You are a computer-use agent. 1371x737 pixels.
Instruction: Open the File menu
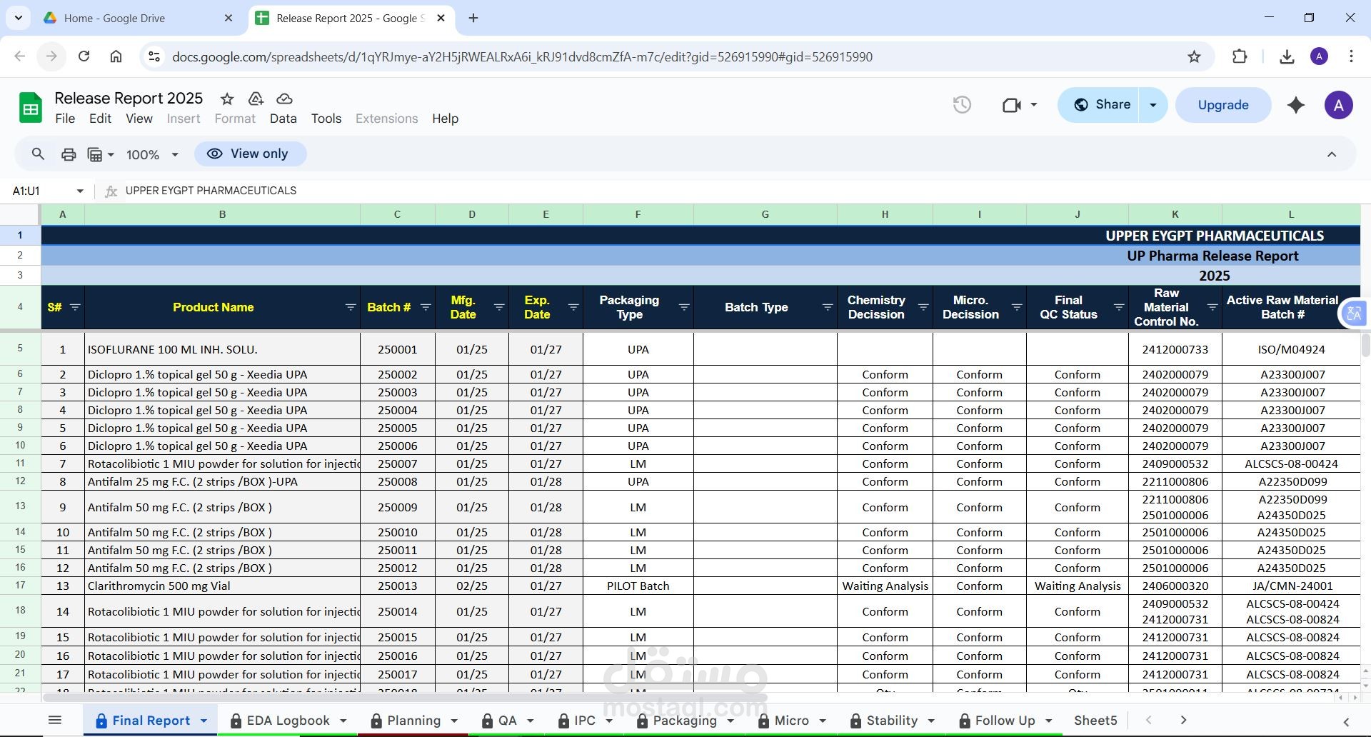[65, 119]
